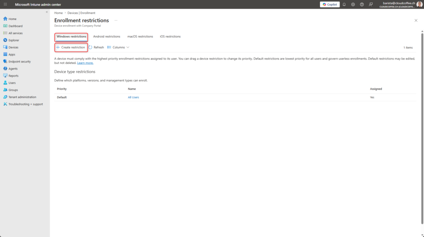Open the notifications bell icon
This screenshot has width=424, height=237.
[344, 4]
